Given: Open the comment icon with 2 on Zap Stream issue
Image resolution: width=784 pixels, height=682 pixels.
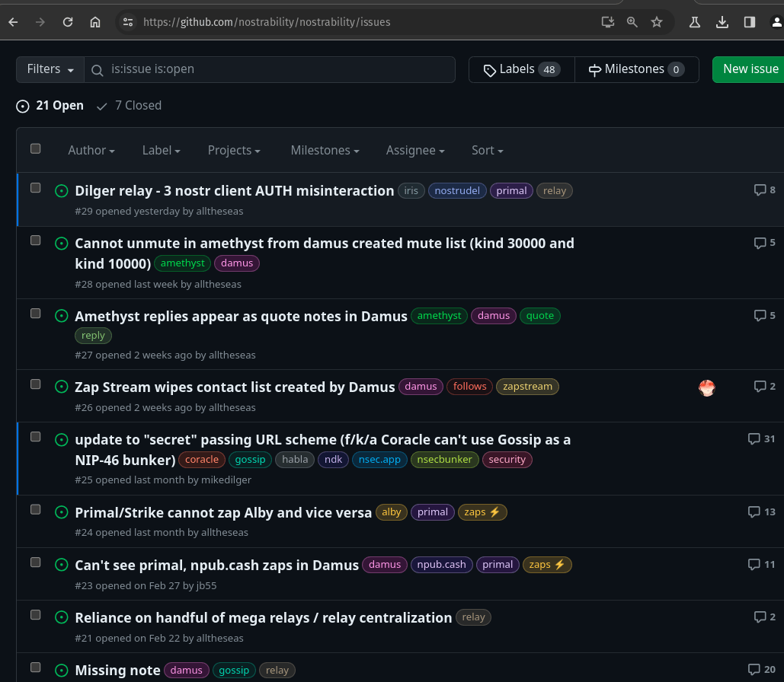Looking at the screenshot, I should pos(764,386).
